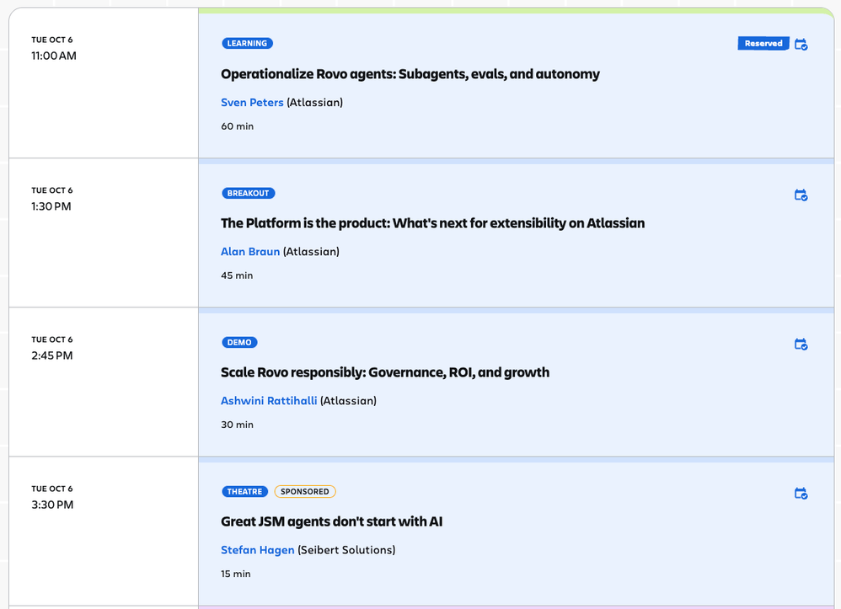The height and width of the screenshot is (609, 841).
Task: Select the 3:30 PM time slot cell
Action: click(x=104, y=532)
